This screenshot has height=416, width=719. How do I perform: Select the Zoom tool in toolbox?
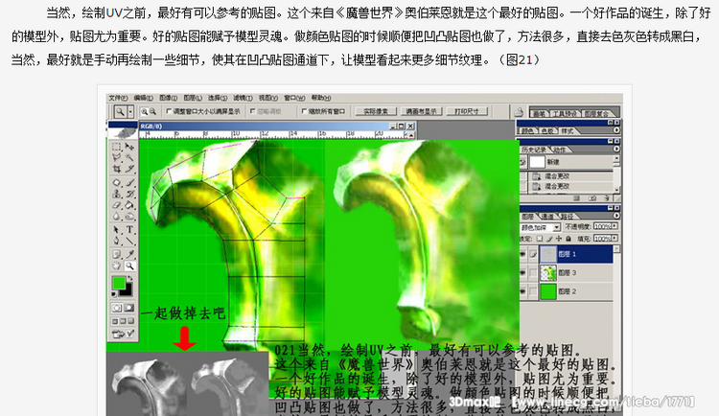pyautogui.click(x=129, y=266)
